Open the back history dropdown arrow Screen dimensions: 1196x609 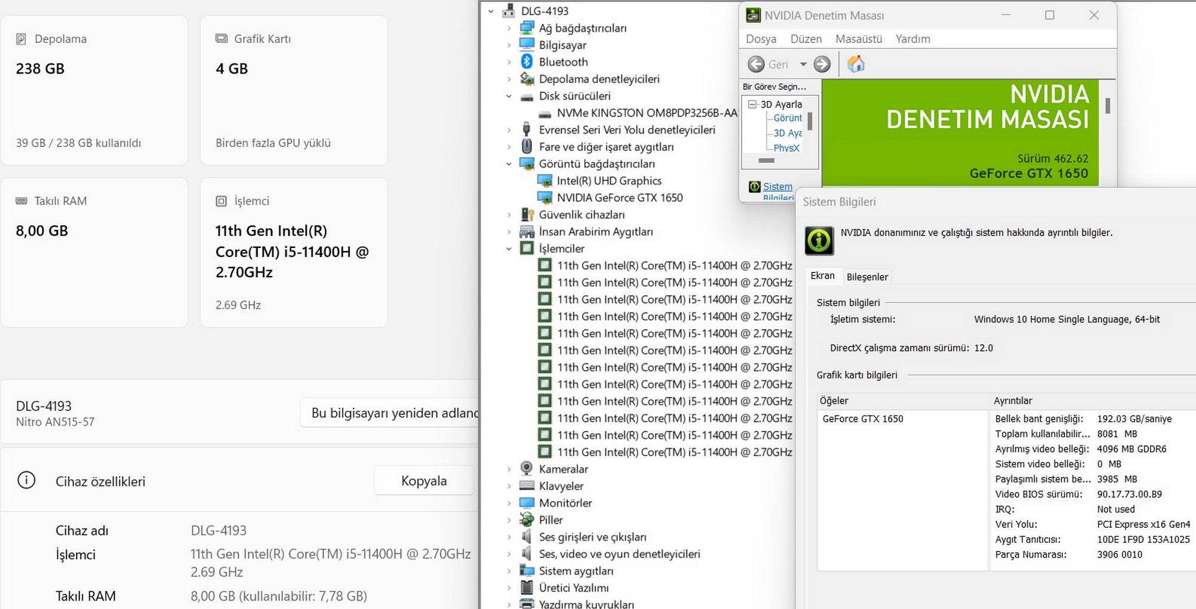pyautogui.click(x=803, y=64)
